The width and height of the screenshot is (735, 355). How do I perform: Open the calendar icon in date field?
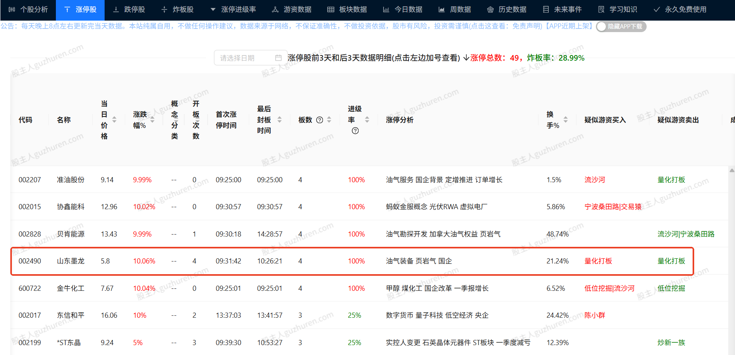click(x=278, y=58)
